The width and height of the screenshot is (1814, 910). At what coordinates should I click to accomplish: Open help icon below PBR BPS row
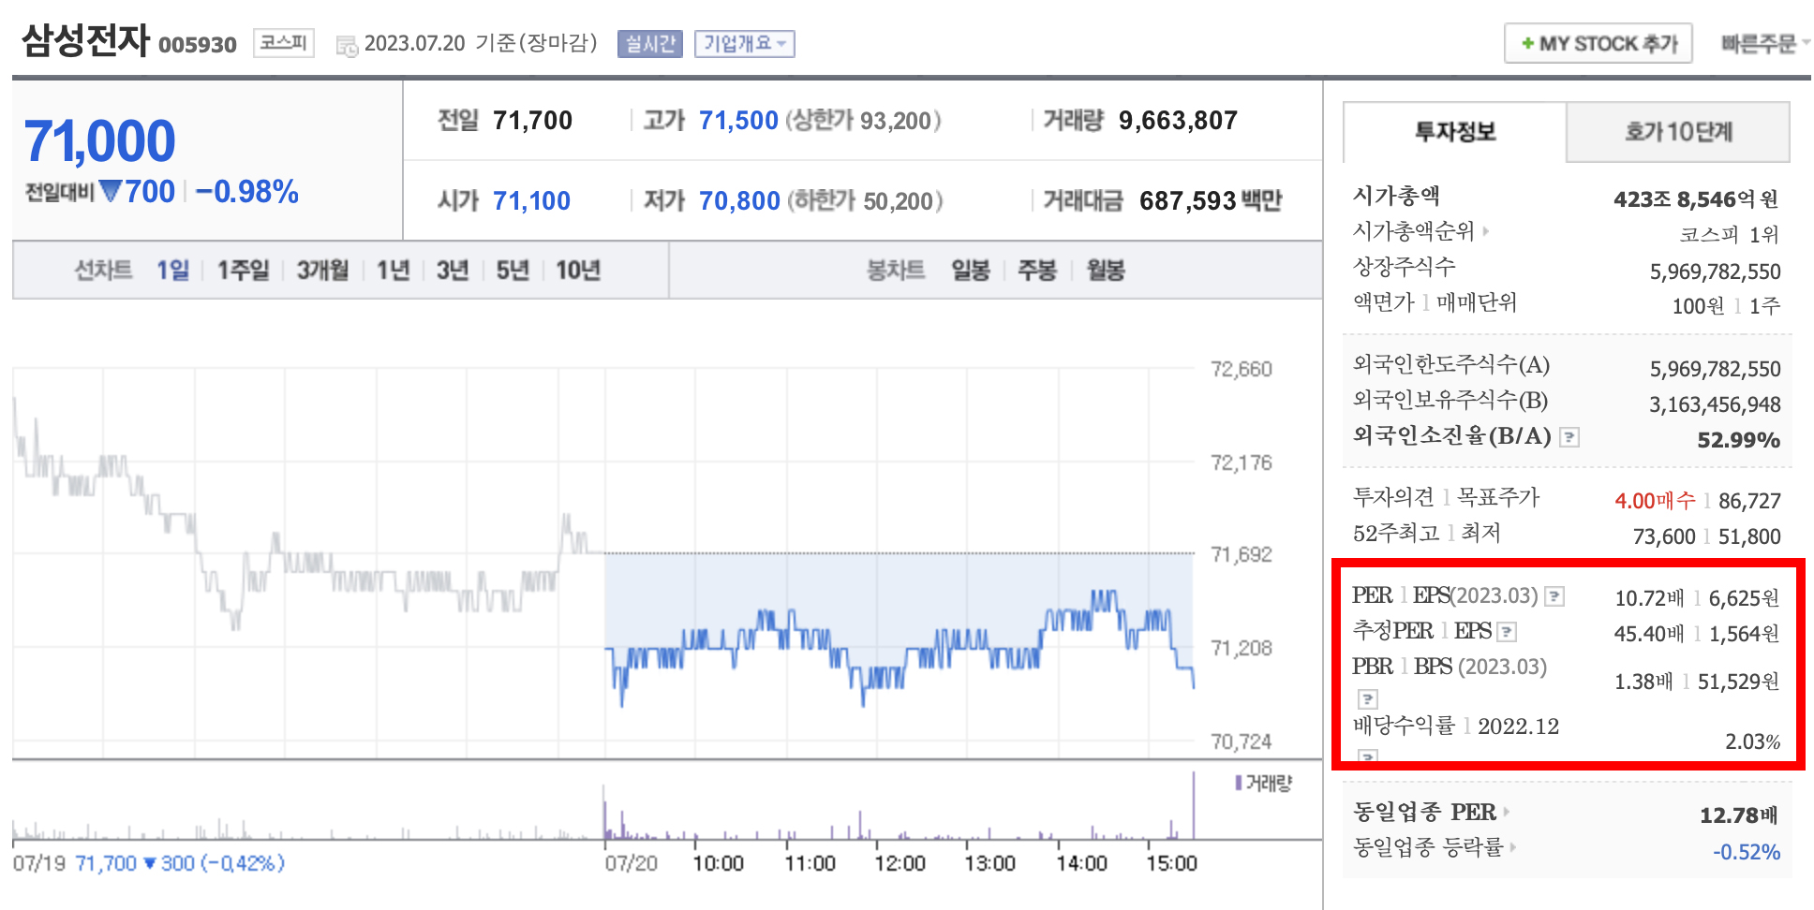point(1368,698)
